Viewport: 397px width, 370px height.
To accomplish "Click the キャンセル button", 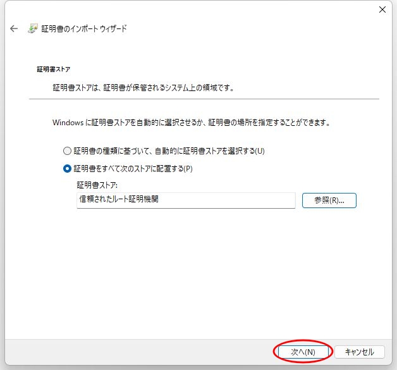I will point(360,352).
